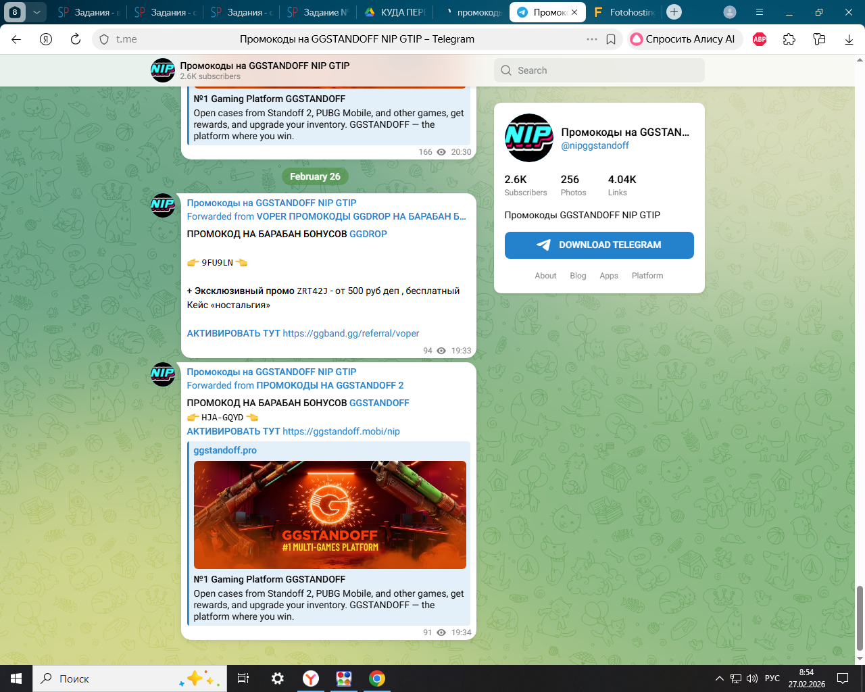Open the site protection shield icon
The image size is (865, 692).
104,39
